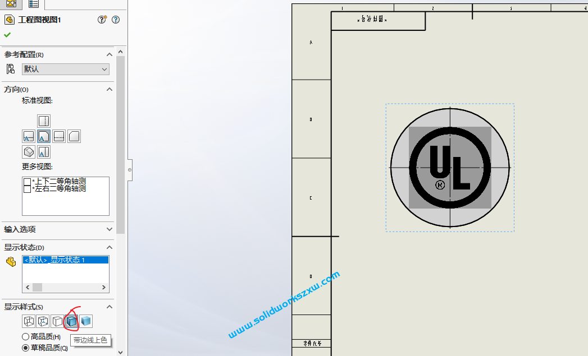
Task: Switch to the list-style panel tab
Action: point(34,4)
